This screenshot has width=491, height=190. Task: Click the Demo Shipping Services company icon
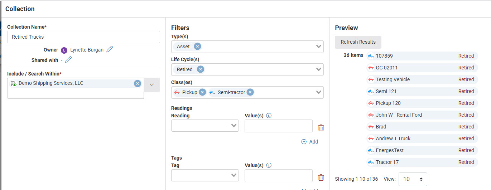tap(14, 83)
